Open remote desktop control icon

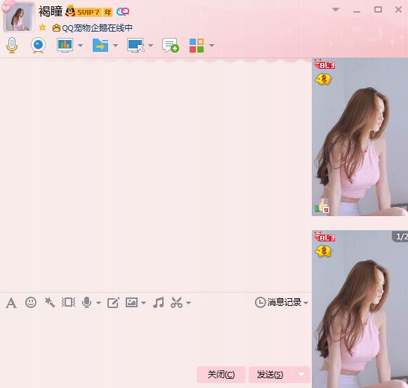click(136, 46)
